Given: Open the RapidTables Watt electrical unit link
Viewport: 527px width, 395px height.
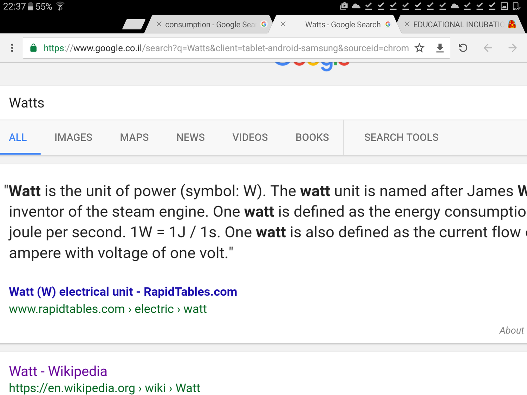Looking at the screenshot, I should 123,292.
